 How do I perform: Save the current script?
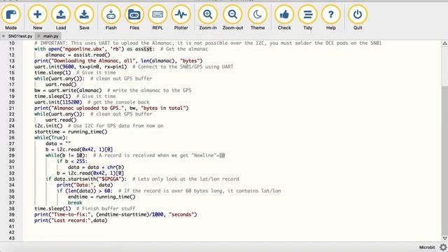(x=84, y=17)
